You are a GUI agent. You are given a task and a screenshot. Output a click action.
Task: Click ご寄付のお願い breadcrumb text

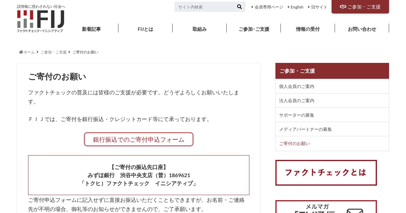[x=85, y=52]
